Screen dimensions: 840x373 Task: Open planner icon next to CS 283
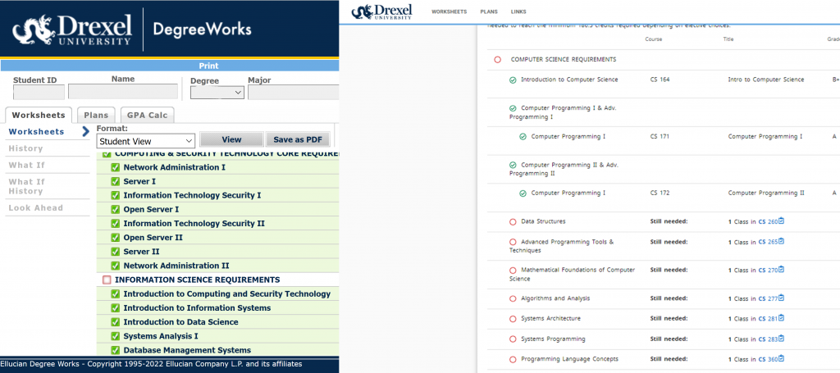[x=781, y=339]
